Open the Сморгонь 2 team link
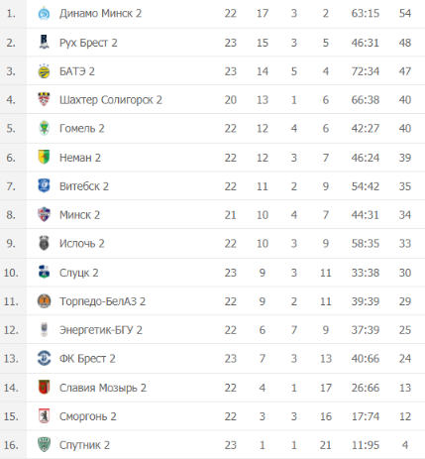 [x=88, y=416]
